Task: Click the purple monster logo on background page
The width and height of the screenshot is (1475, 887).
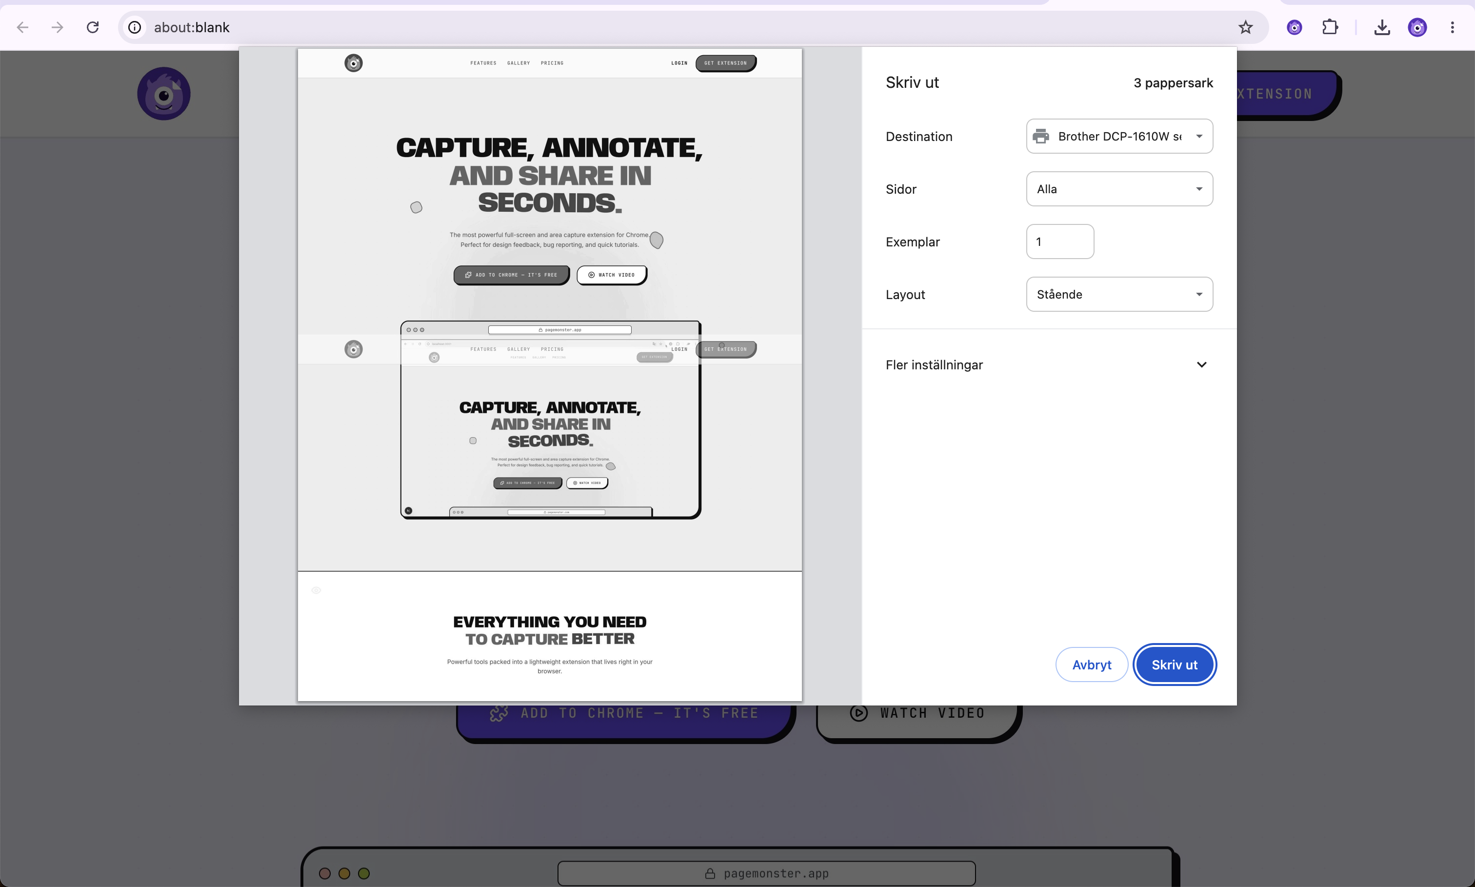Action: click(164, 94)
